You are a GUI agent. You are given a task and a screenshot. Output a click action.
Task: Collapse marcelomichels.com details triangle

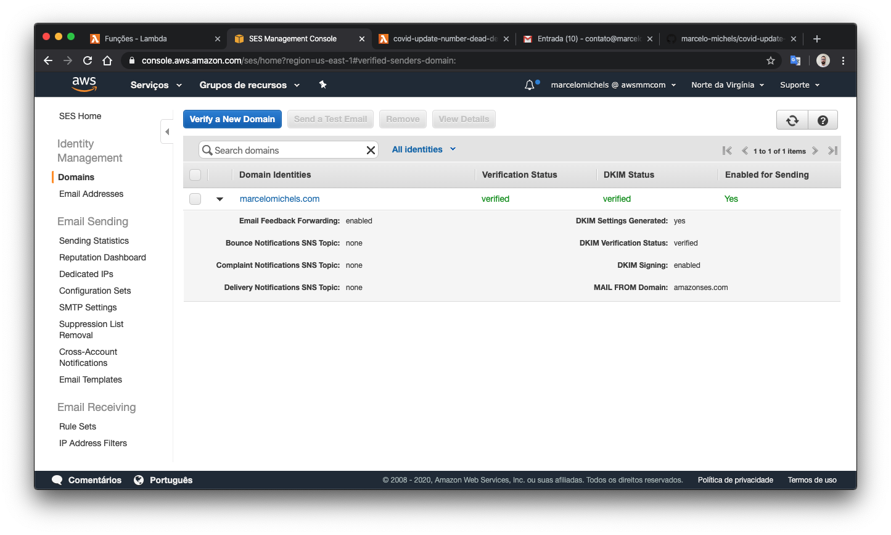pyautogui.click(x=220, y=199)
